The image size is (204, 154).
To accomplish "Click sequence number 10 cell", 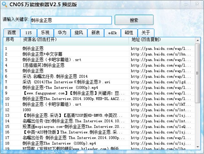I will pos(7,99).
